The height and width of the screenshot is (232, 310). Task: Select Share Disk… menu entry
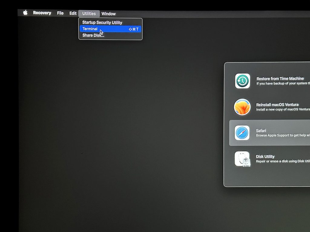coord(93,35)
